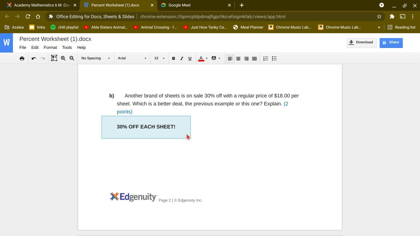Click the Edgenuity logo in the footer
This screenshot has width=420, height=236.
click(x=134, y=197)
